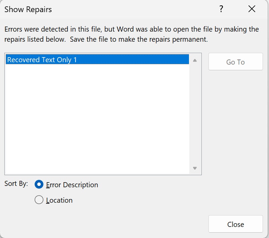Click the Error Description label text

pos(72,185)
